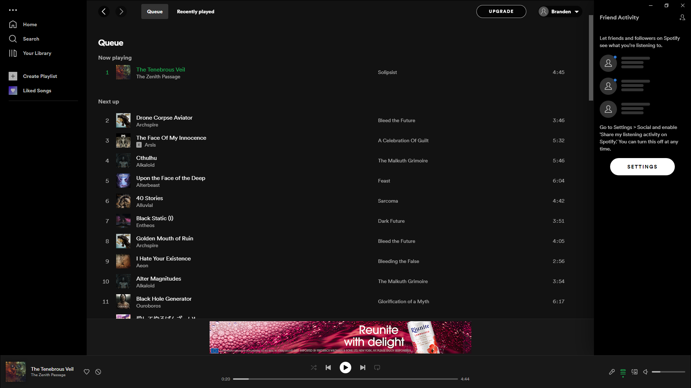Open the Sarcoma album link

tap(388, 201)
